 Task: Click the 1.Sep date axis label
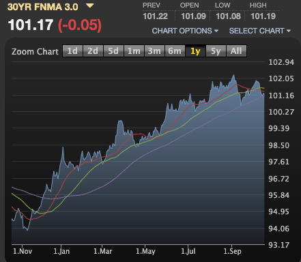pos(232,251)
